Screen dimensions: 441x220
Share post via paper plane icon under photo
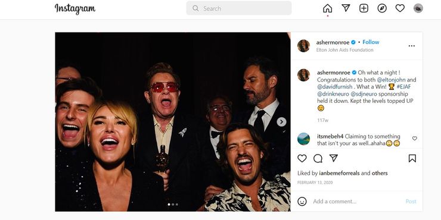point(334,158)
